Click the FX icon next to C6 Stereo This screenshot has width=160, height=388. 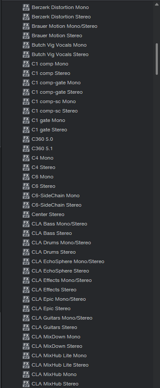click(26, 186)
